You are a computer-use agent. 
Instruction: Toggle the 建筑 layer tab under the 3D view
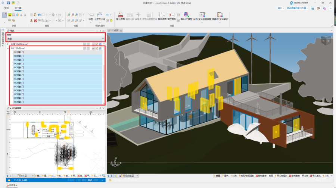pyautogui.click(x=225, y=176)
